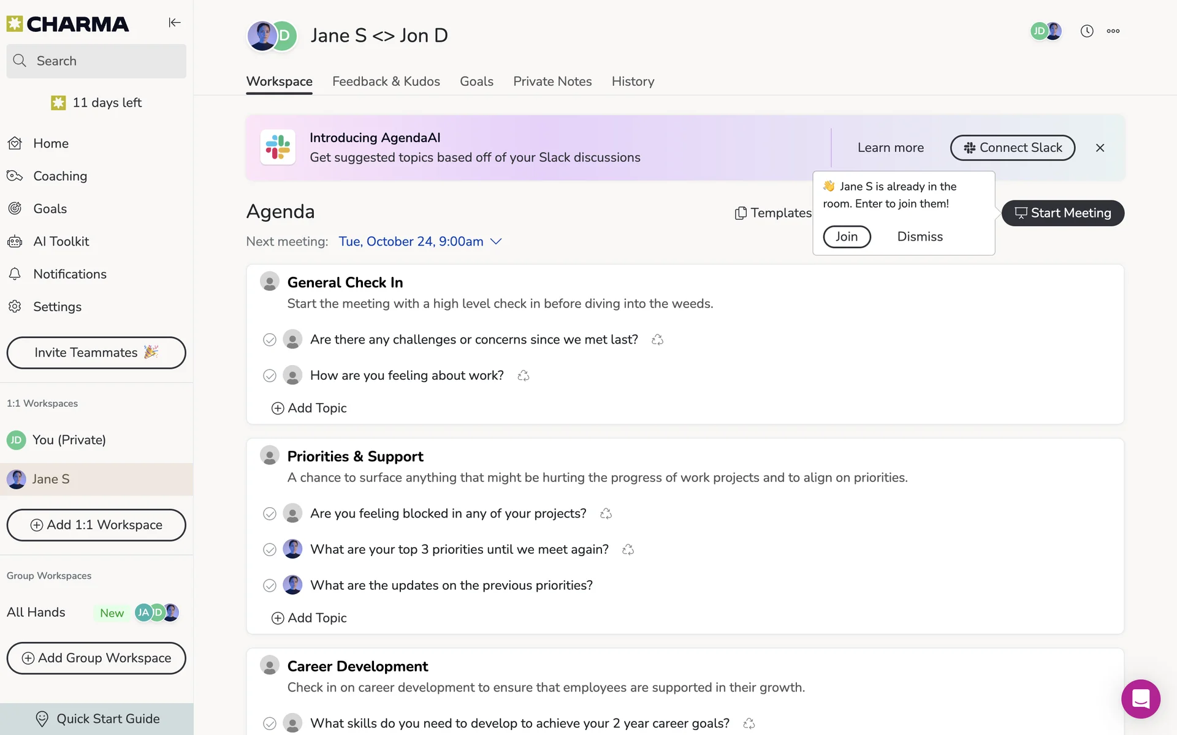Check off 'Are there any challenges or concerns' topic
1177x735 pixels.
tap(270, 340)
